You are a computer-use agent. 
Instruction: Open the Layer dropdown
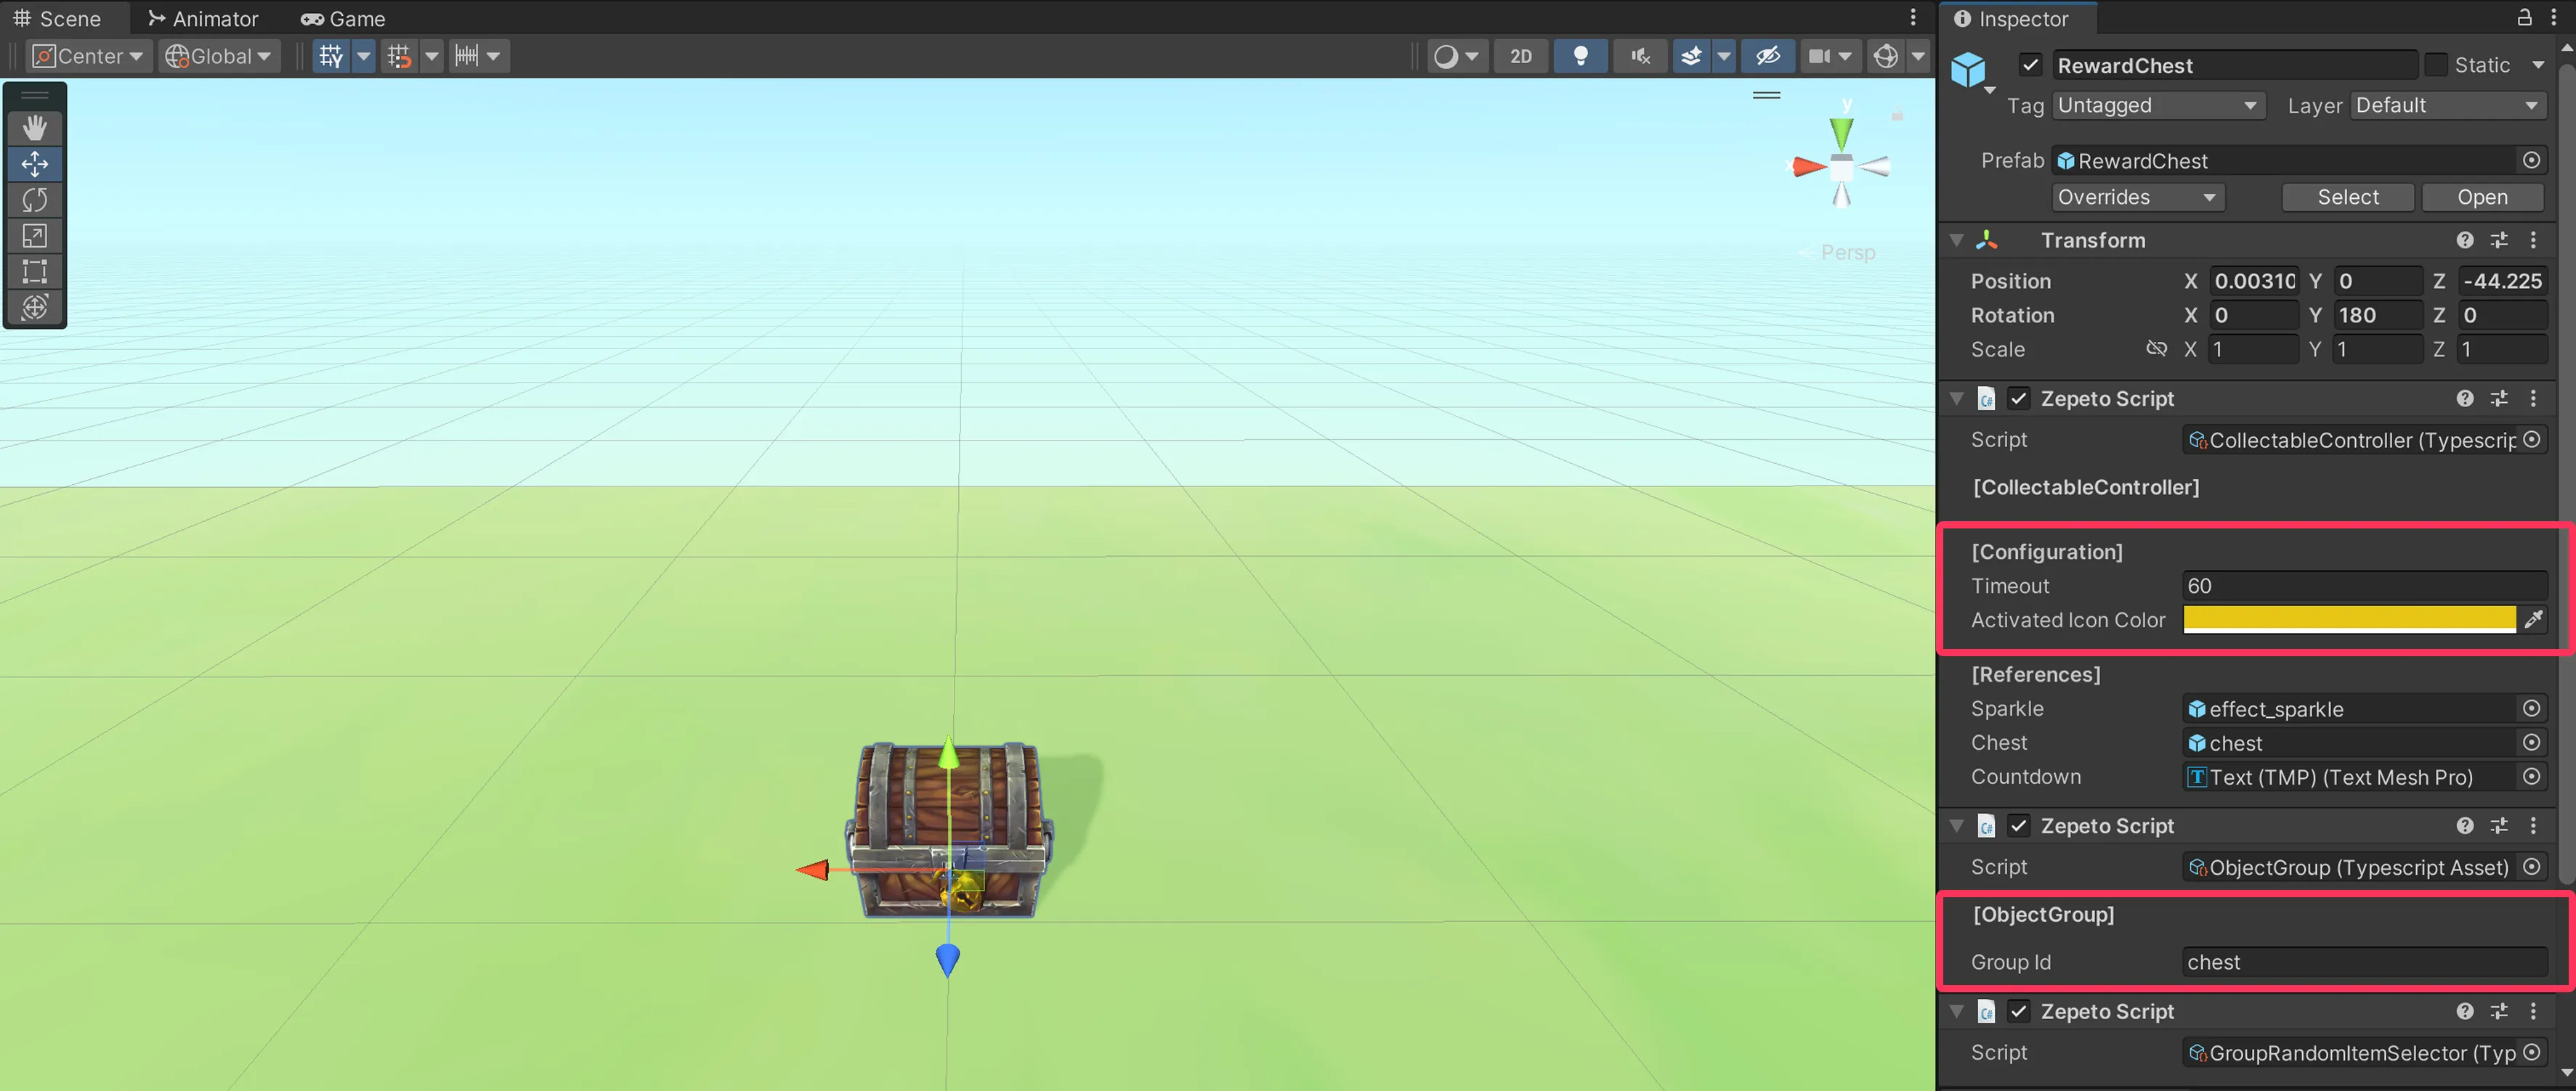click(x=2447, y=105)
